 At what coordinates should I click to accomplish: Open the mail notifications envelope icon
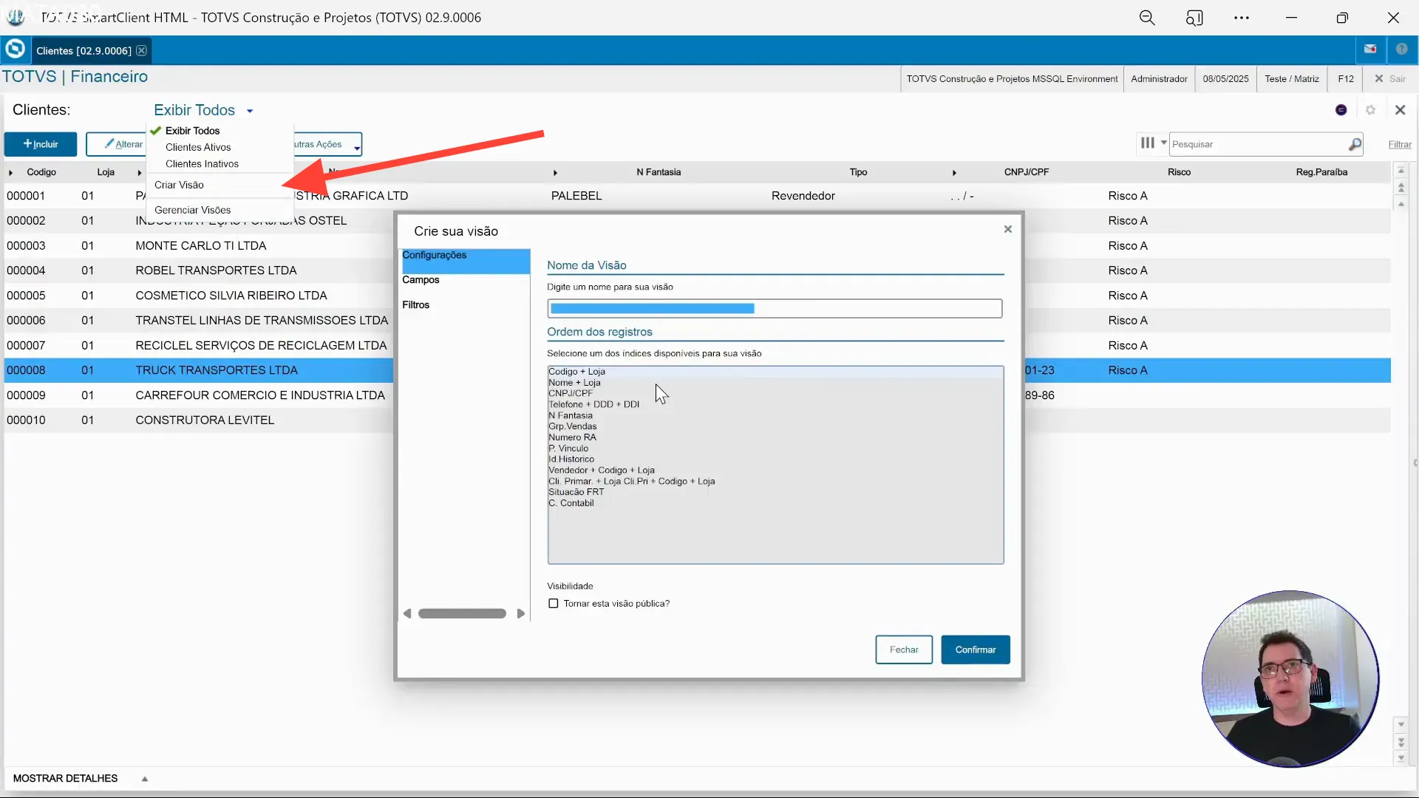click(1370, 50)
